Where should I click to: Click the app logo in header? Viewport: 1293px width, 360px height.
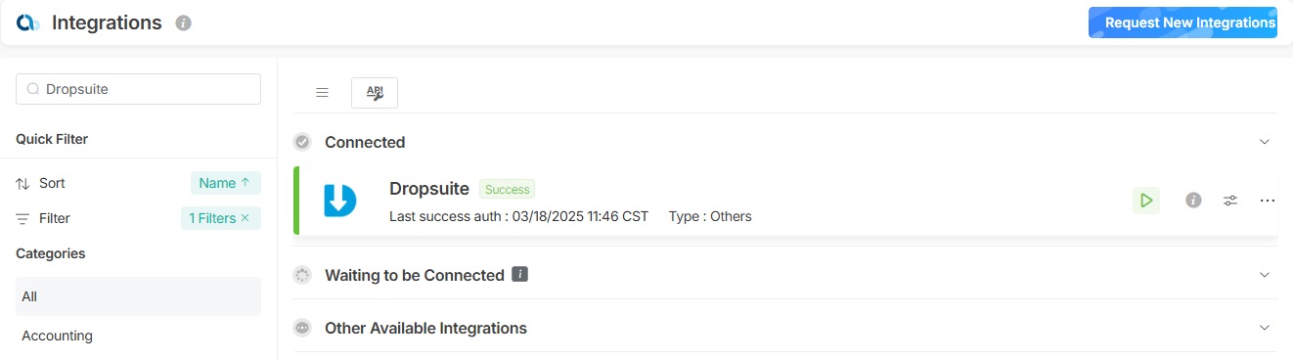27,22
